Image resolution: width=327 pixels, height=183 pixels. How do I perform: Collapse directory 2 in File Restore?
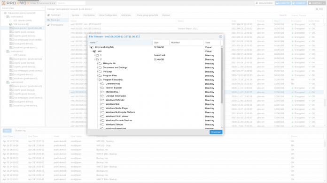tap(95, 59)
